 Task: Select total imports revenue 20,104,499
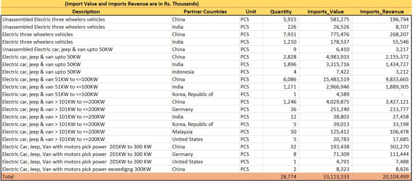coord(391,177)
